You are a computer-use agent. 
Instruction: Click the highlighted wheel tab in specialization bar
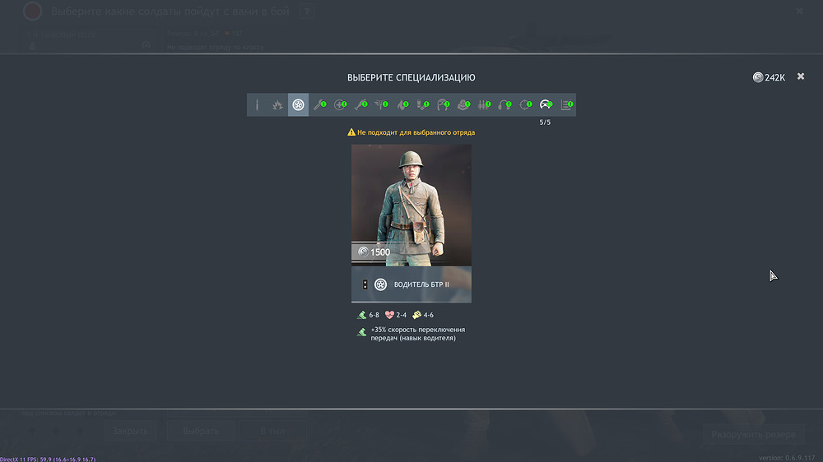click(x=298, y=105)
